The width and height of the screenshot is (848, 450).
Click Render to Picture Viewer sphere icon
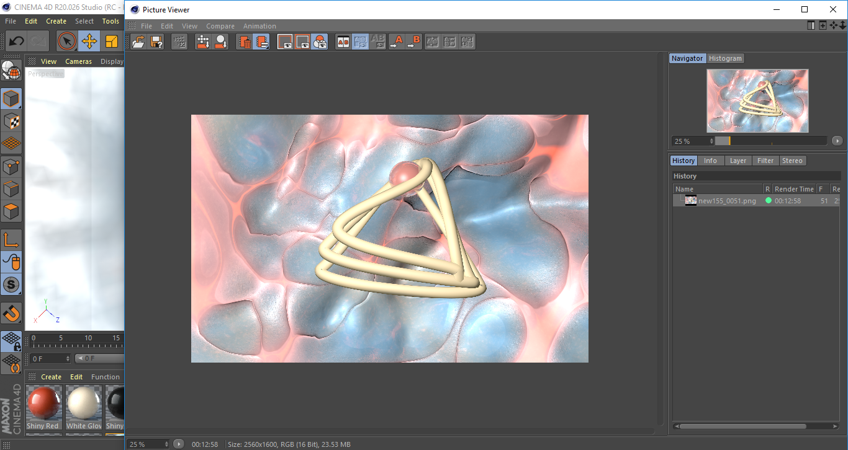point(221,42)
